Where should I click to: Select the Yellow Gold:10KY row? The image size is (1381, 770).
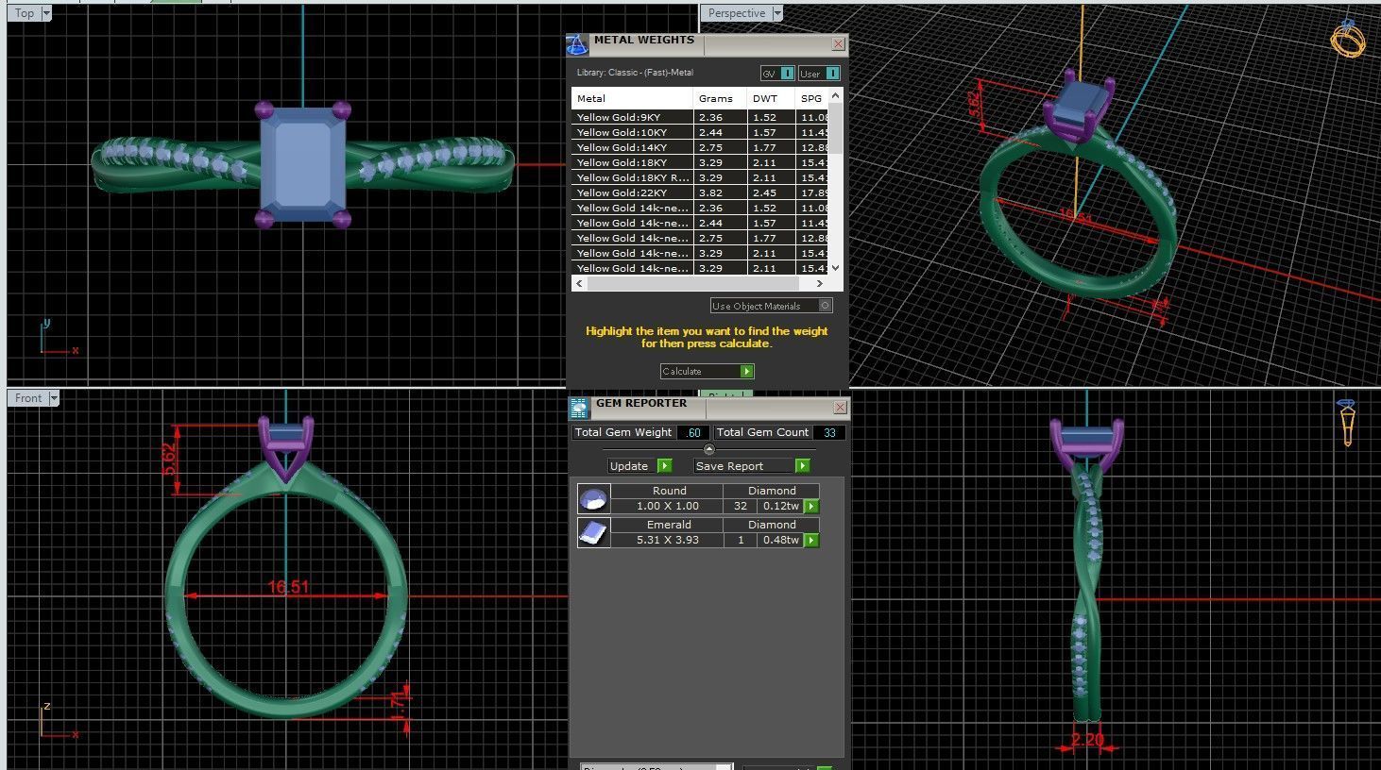pos(700,132)
